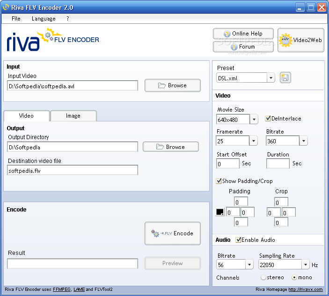Click the left Padding value field
This screenshot has height=296, width=329.
pyautogui.click(x=233, y=212)
